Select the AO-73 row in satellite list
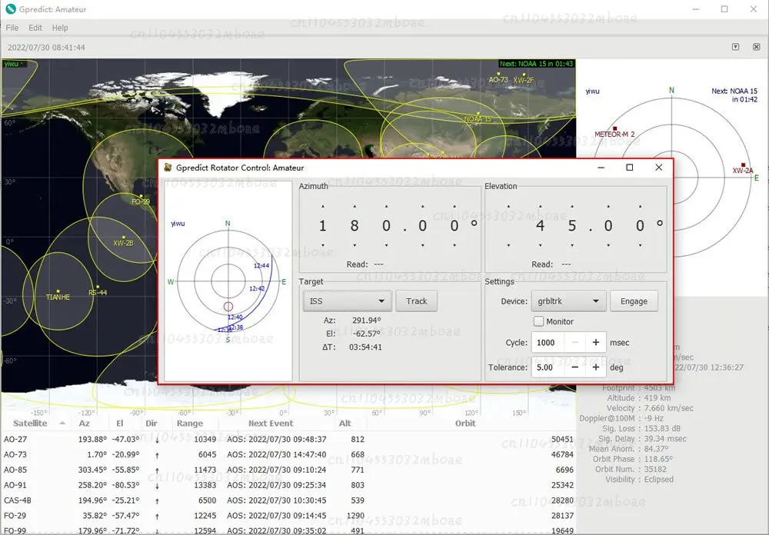Screen dimensions: 769x535 pyautogui.click(x=288, y=454)
